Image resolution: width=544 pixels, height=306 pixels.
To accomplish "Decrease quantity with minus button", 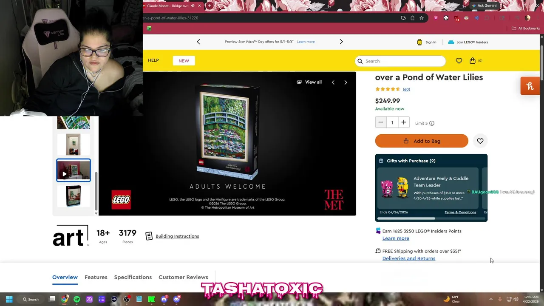I will pos(381,122).
